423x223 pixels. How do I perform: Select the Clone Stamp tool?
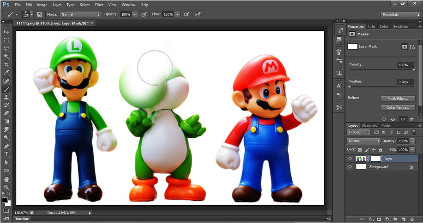click(x=6, y=97)
